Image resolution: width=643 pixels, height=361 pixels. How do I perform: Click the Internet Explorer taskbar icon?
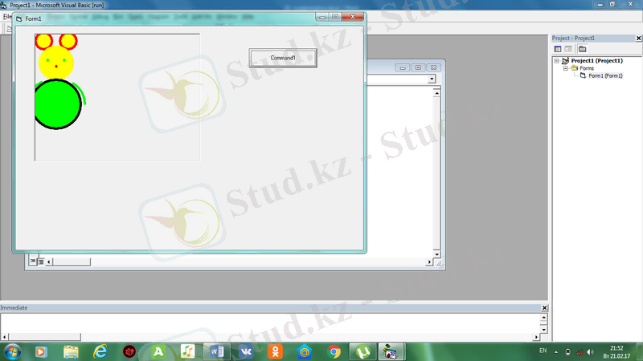coord(100,351)
